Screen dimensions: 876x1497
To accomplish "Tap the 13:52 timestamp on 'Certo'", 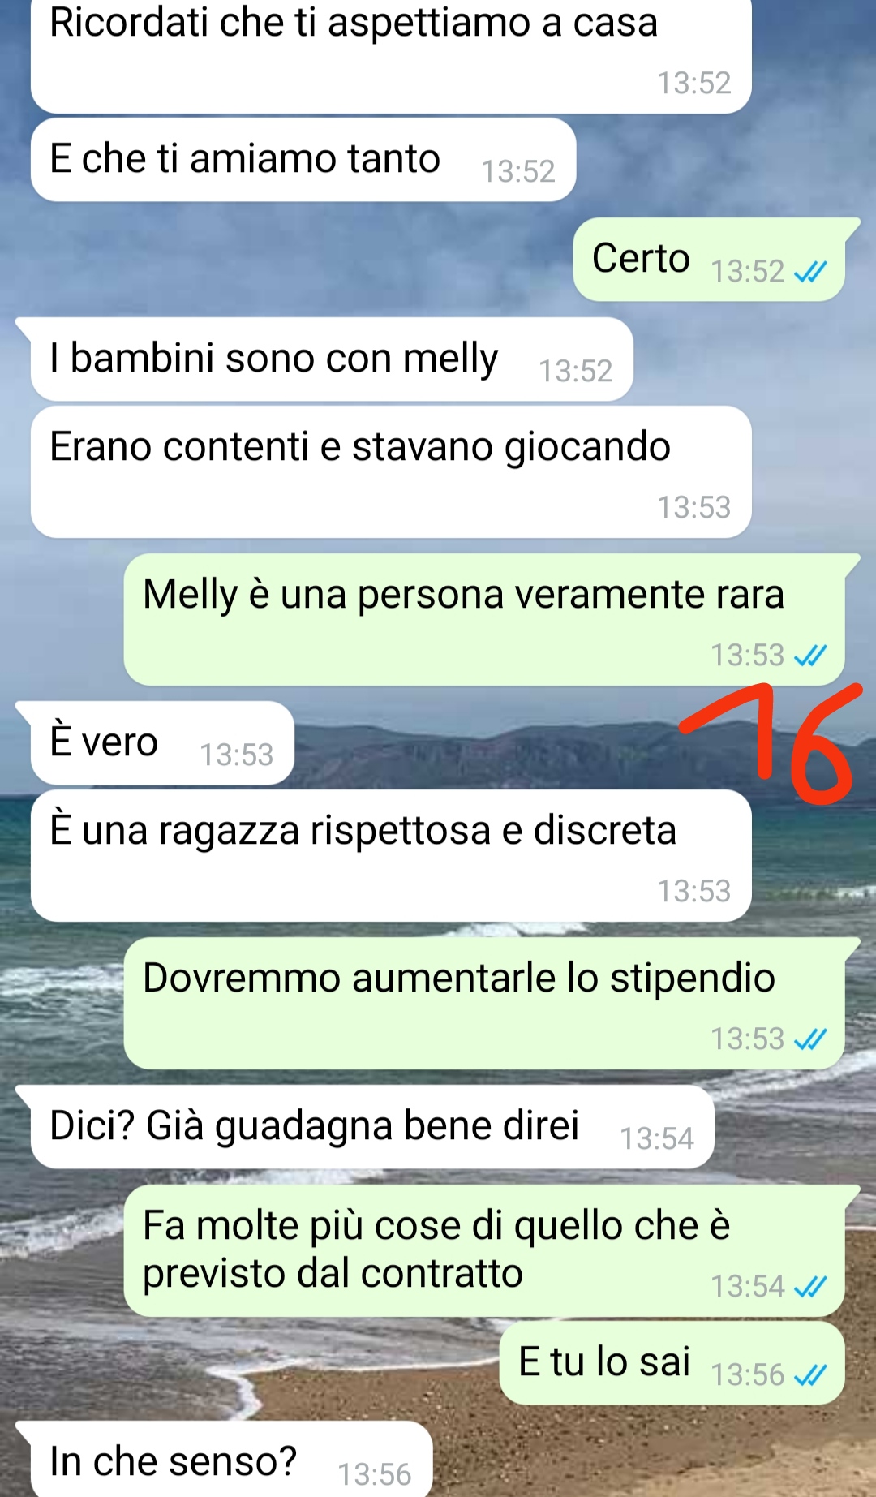I will (747, 271).
